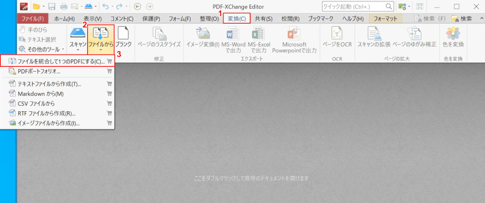Open dropdown arrow next to Open folder icon
This screenshot has height=203, width=485.
tap(43, 6)
